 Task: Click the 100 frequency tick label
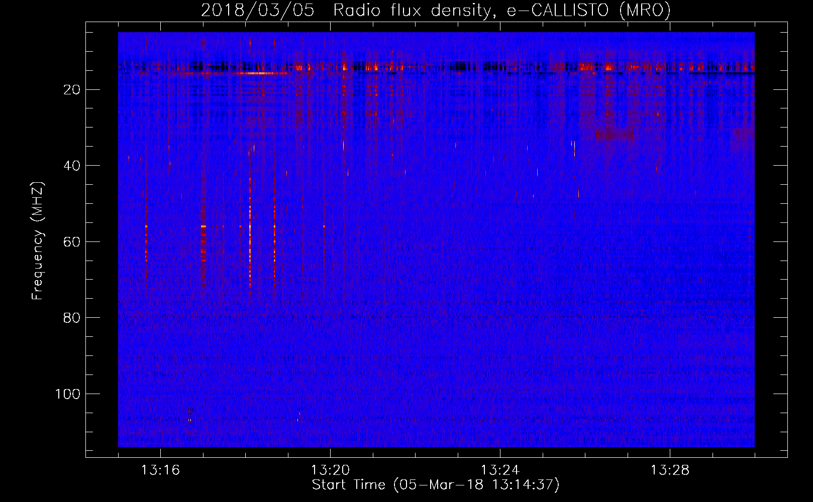[x=68, y=394]
